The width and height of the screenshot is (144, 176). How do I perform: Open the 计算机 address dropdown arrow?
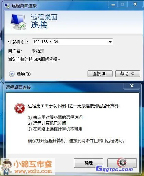110,42
